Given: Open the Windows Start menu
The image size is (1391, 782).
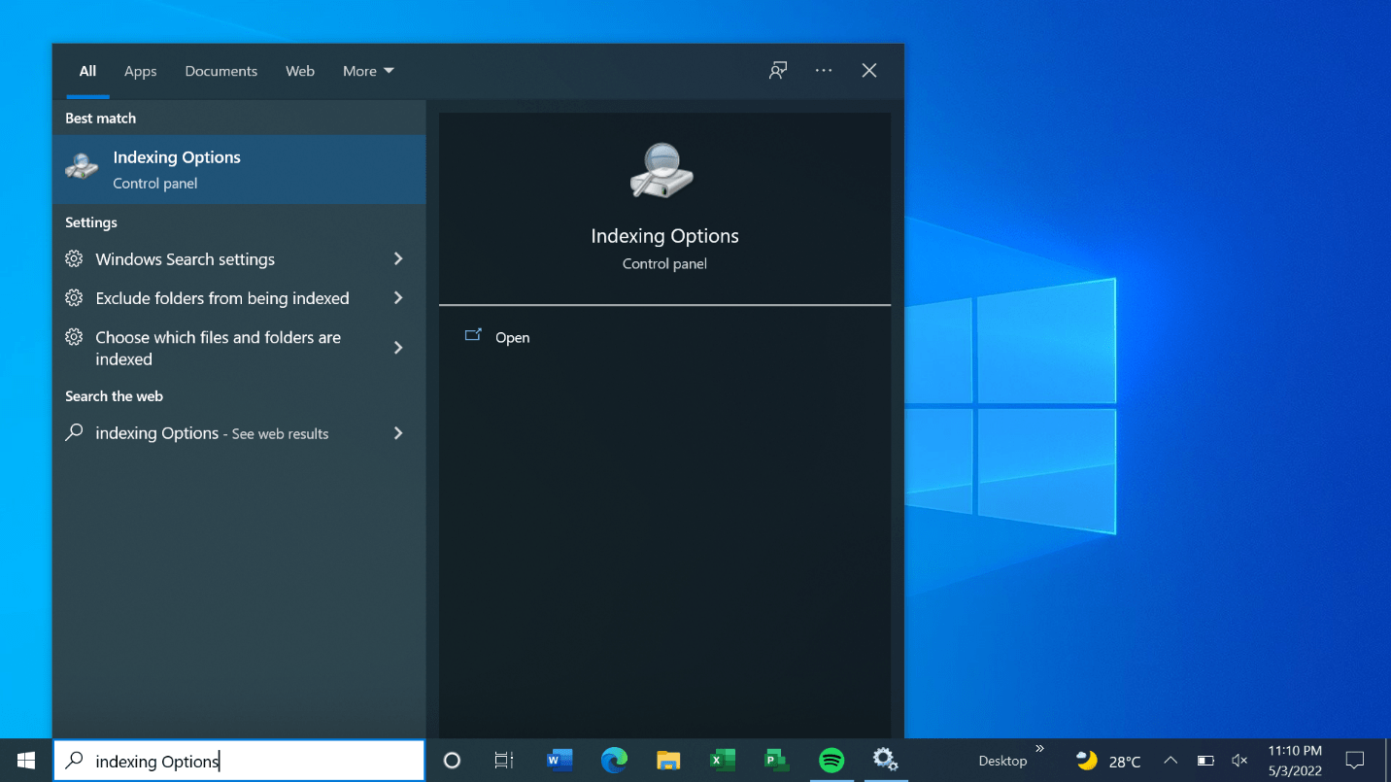Looking at the screenshot, I should 26,761.
